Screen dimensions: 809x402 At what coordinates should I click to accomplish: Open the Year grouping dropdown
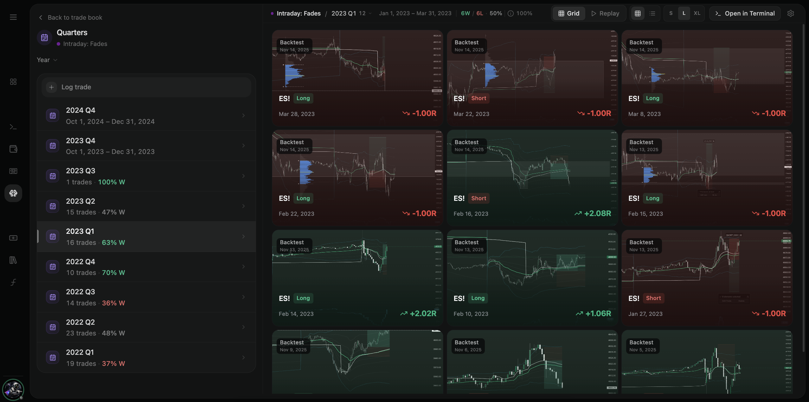click(47, 60)
